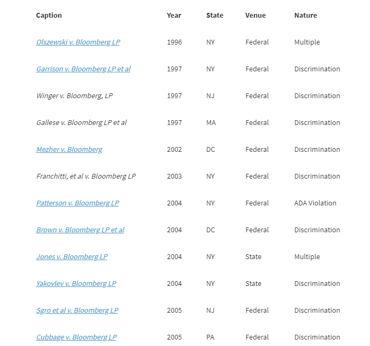The width and height of the screenshot is (370, 346).
Task: Open Olszewski v. Bloomberg LP case link
Action: (78, 42)
